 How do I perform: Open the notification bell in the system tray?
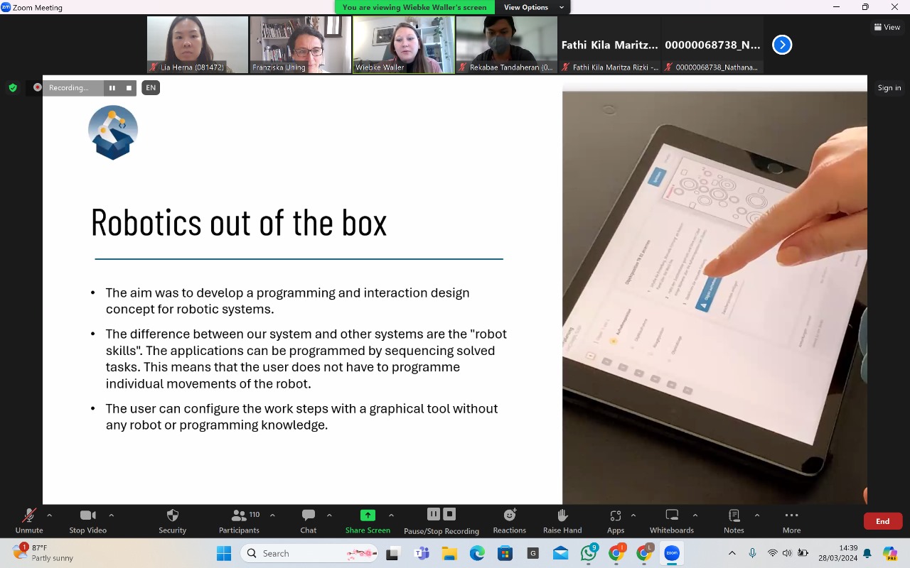pos(867,553)
